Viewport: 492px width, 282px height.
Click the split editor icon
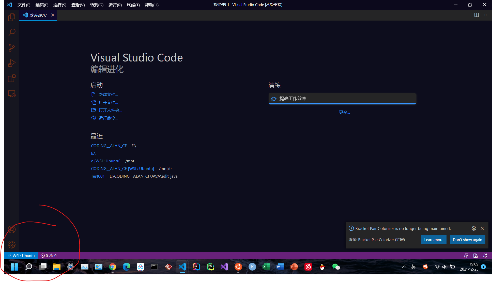[476, 15]
